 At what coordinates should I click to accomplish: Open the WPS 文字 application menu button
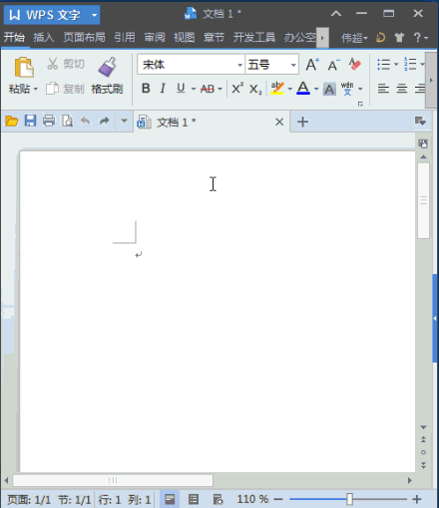[52, 15]
